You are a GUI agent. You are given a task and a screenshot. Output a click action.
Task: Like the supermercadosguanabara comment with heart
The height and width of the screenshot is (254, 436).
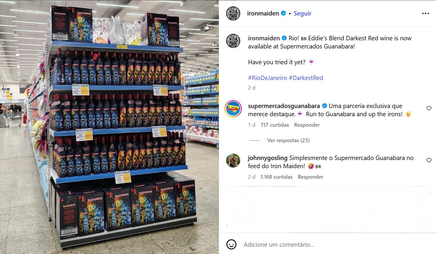pos(429,108)
